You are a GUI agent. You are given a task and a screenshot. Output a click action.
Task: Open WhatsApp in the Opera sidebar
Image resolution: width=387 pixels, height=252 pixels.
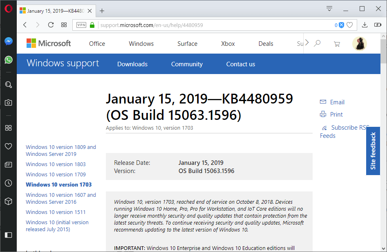(x=9, y=60)
